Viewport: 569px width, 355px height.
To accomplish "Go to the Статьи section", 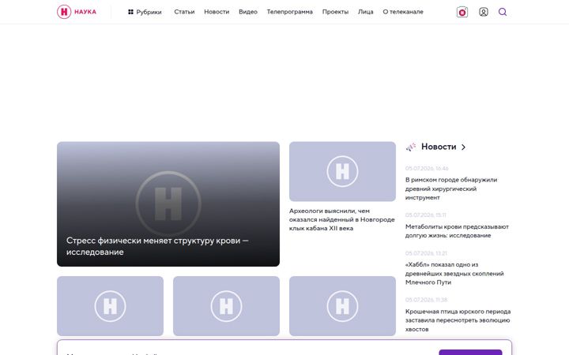I will tap(184, 12).
